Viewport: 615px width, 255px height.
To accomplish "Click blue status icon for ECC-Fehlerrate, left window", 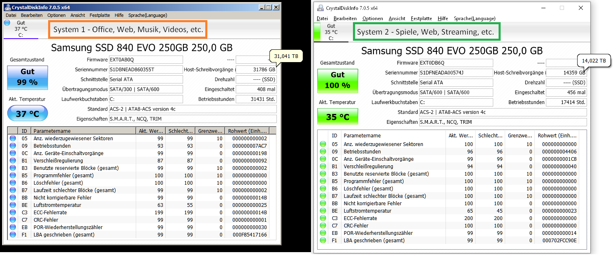I will (13, 213).
